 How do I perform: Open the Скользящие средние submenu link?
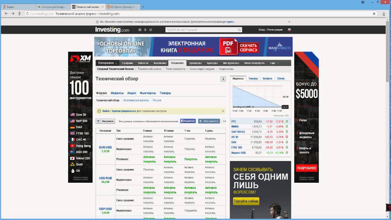[202, 69]
